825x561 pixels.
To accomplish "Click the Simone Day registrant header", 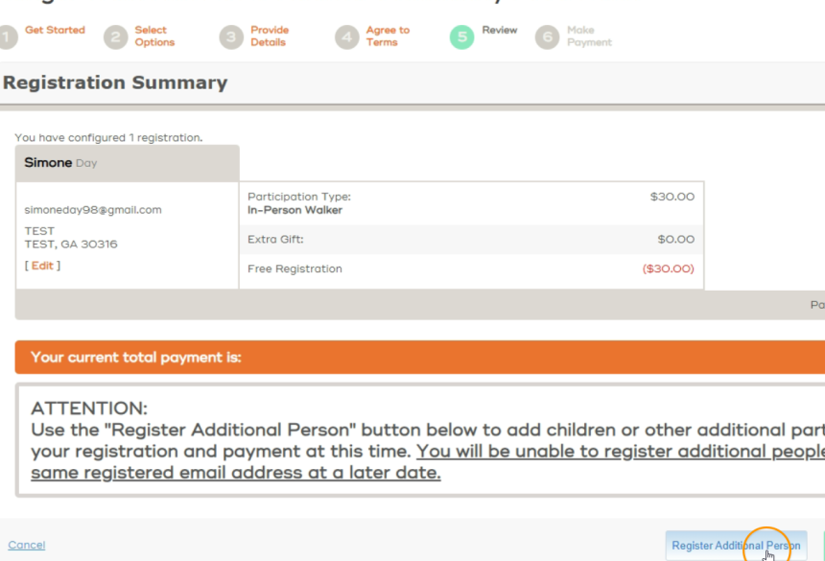I will 60,163.
